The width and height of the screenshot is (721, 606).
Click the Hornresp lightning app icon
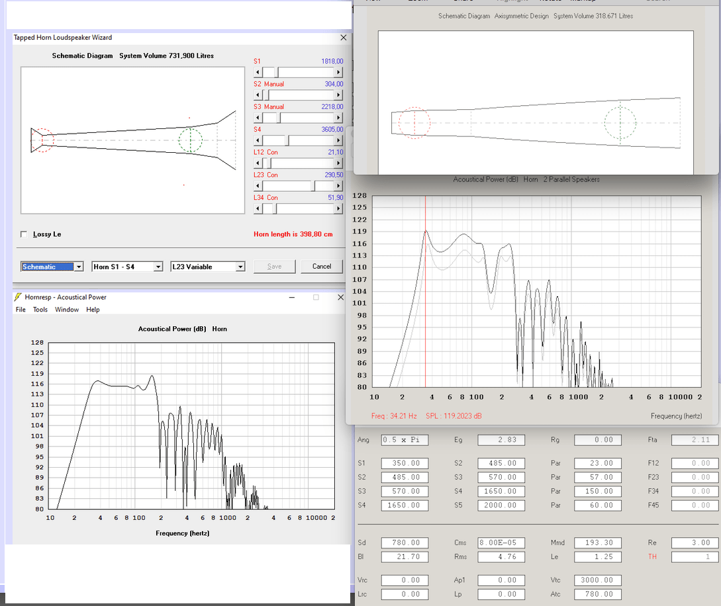(18, 297)
